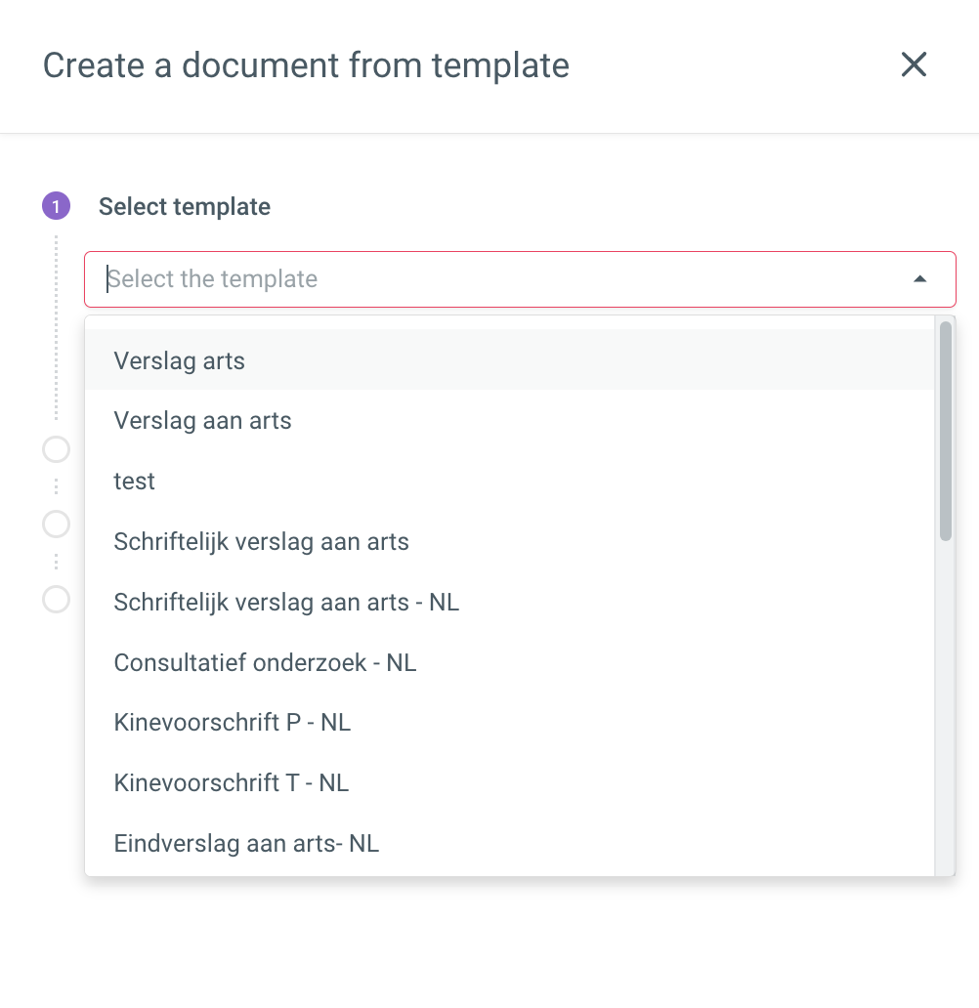Collapse the template dropdown arrow
The image size is (979, 1008).
[919, 279]
